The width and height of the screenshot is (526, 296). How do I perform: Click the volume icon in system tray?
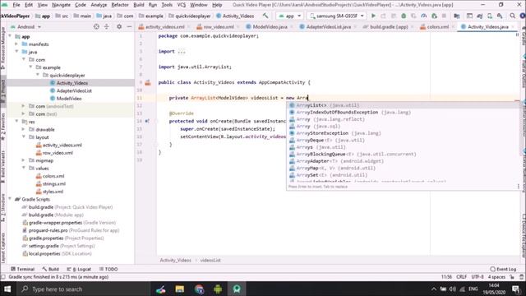coord(453,289)
